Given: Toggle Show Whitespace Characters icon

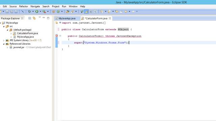Looking at the screenshot, I should pos(95,12).
